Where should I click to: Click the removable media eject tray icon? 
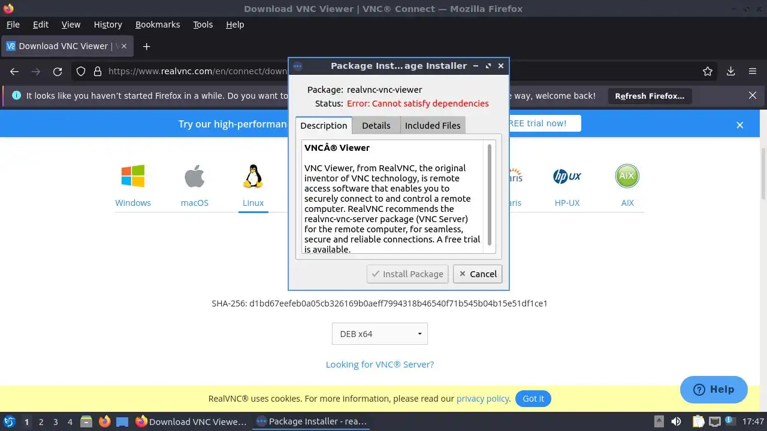tap(659, 421)
